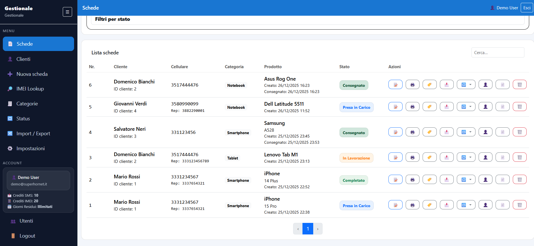Click the inbox envelope icon for Lenovo Tab M1

pos(447,157)
